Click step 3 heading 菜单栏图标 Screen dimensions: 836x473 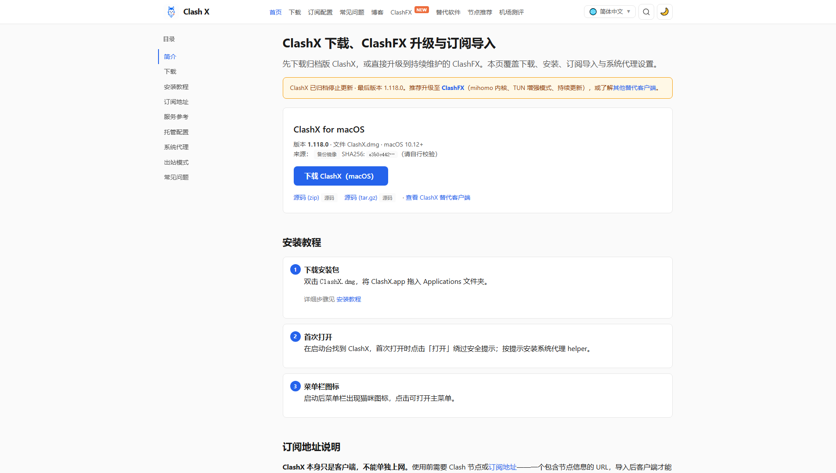321,387
